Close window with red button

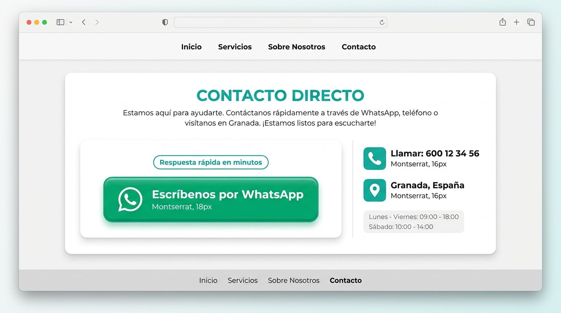[x=29, y=22]
